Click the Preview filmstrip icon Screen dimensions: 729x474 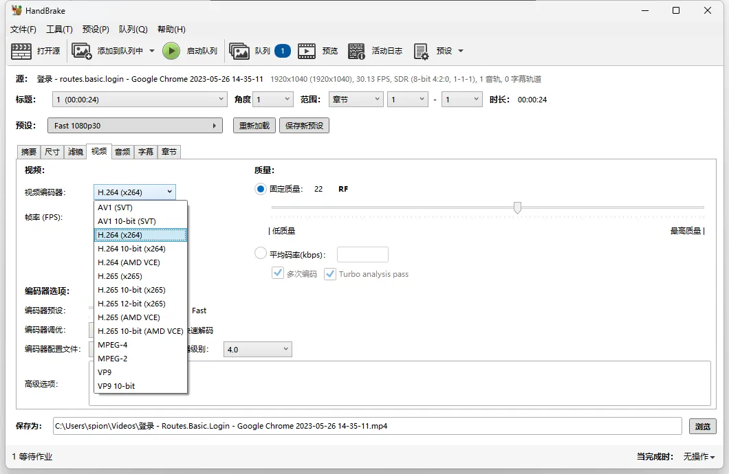pos(306,51)
